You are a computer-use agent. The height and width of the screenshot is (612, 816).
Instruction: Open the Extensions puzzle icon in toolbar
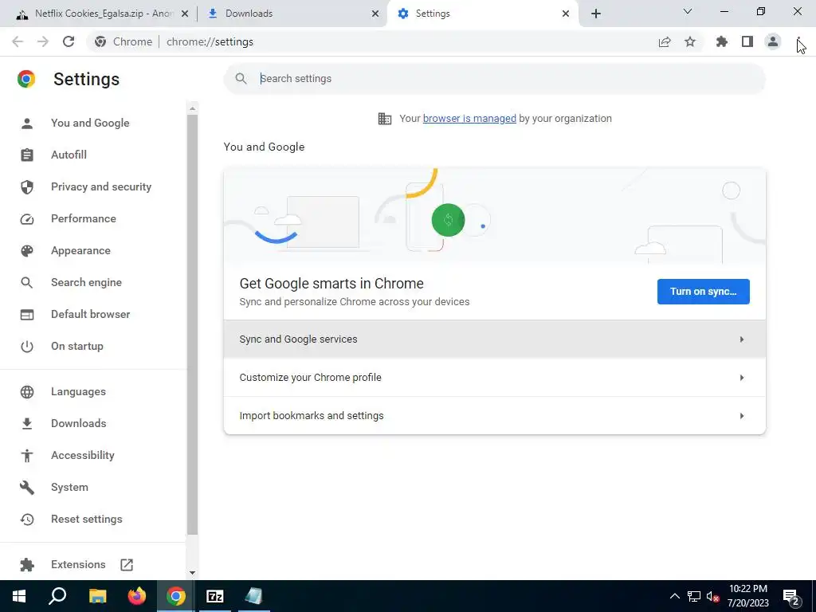point(722,41)
